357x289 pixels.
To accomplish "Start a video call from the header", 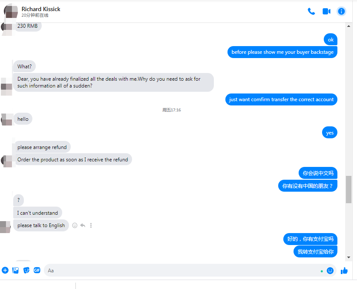I will (x=326, y=12).
